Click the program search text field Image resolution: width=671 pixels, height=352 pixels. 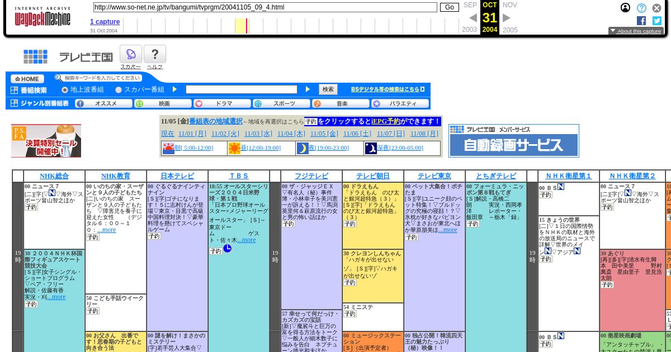242,89
